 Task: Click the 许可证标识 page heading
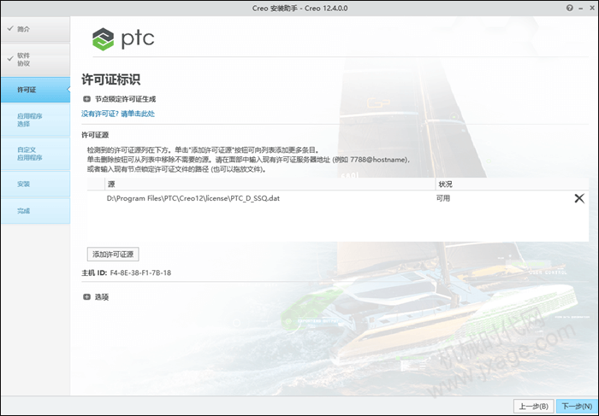pos(110,79)
